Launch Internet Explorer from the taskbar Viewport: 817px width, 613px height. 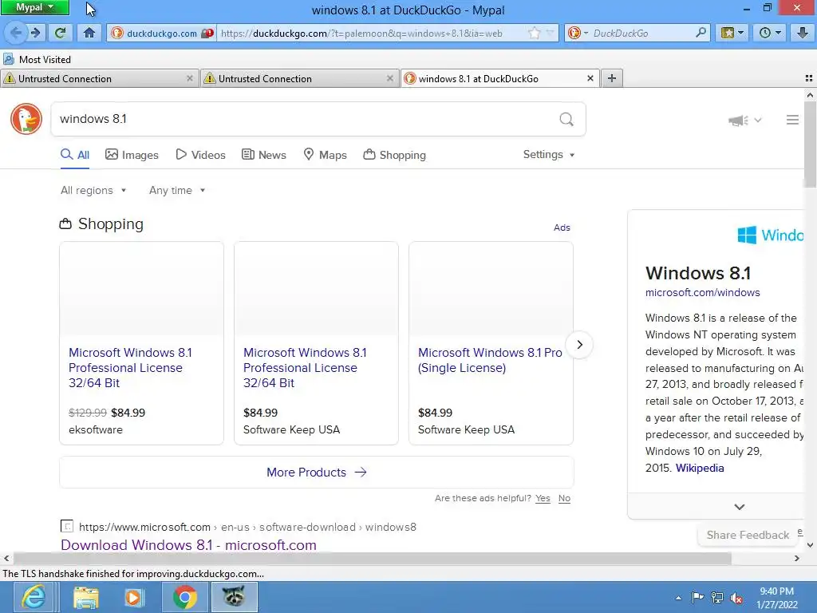coord(34,597)
